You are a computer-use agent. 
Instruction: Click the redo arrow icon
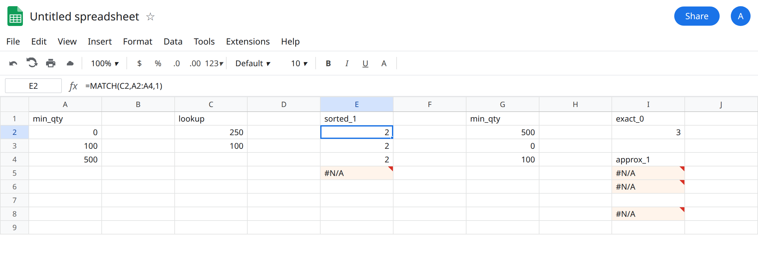pos(32,63)
